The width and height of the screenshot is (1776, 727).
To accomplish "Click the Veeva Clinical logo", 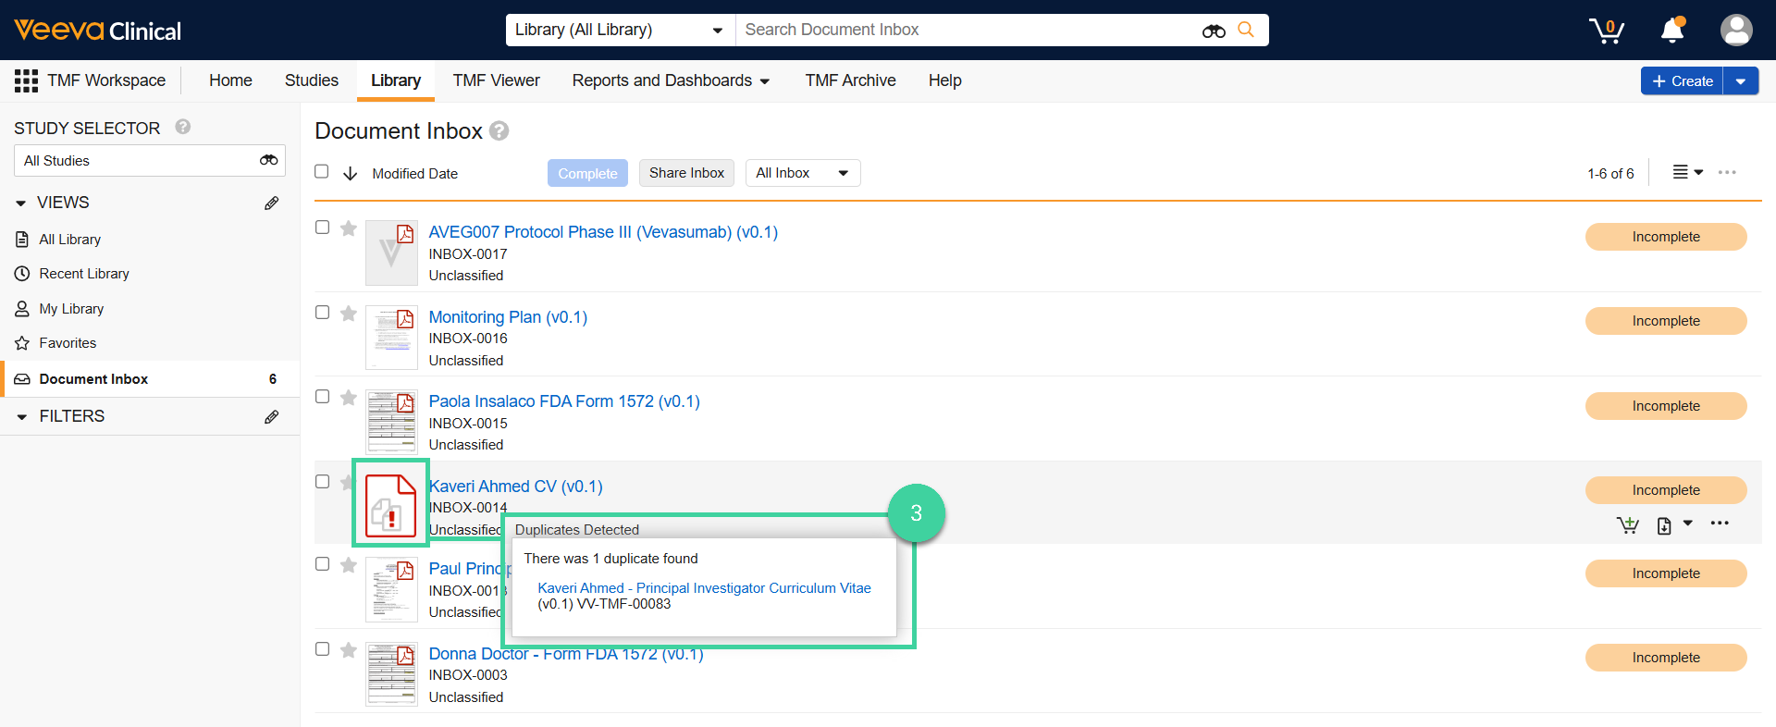I will click(x=97, y=31).
